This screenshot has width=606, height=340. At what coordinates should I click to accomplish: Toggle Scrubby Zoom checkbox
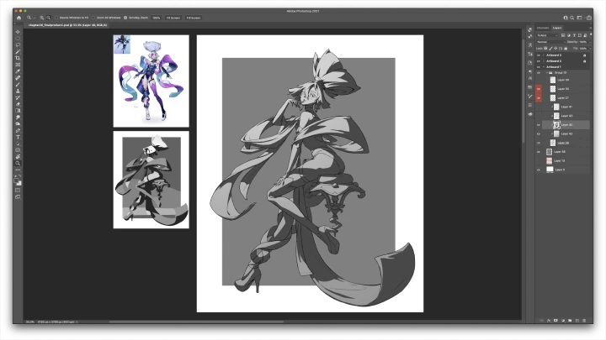[126, 17]
